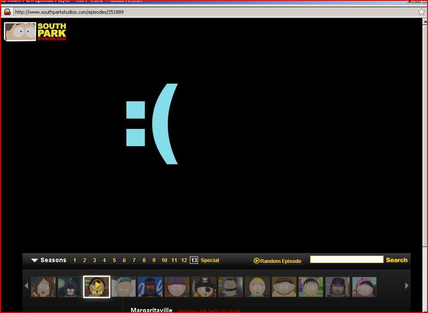Click the site favicon beside the URL

point(7,12)
